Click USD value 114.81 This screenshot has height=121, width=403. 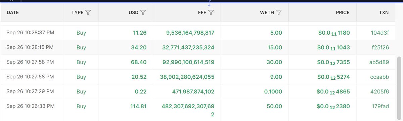tap(138, 106)
